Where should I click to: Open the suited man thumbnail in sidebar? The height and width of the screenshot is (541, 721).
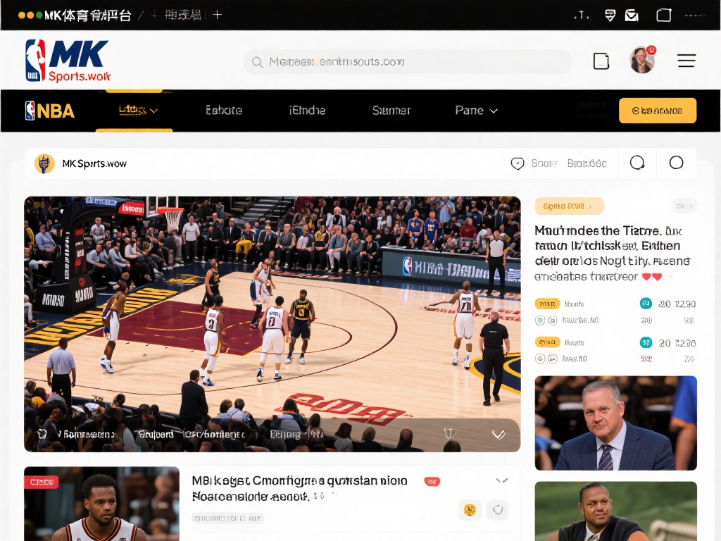point(615,423)
